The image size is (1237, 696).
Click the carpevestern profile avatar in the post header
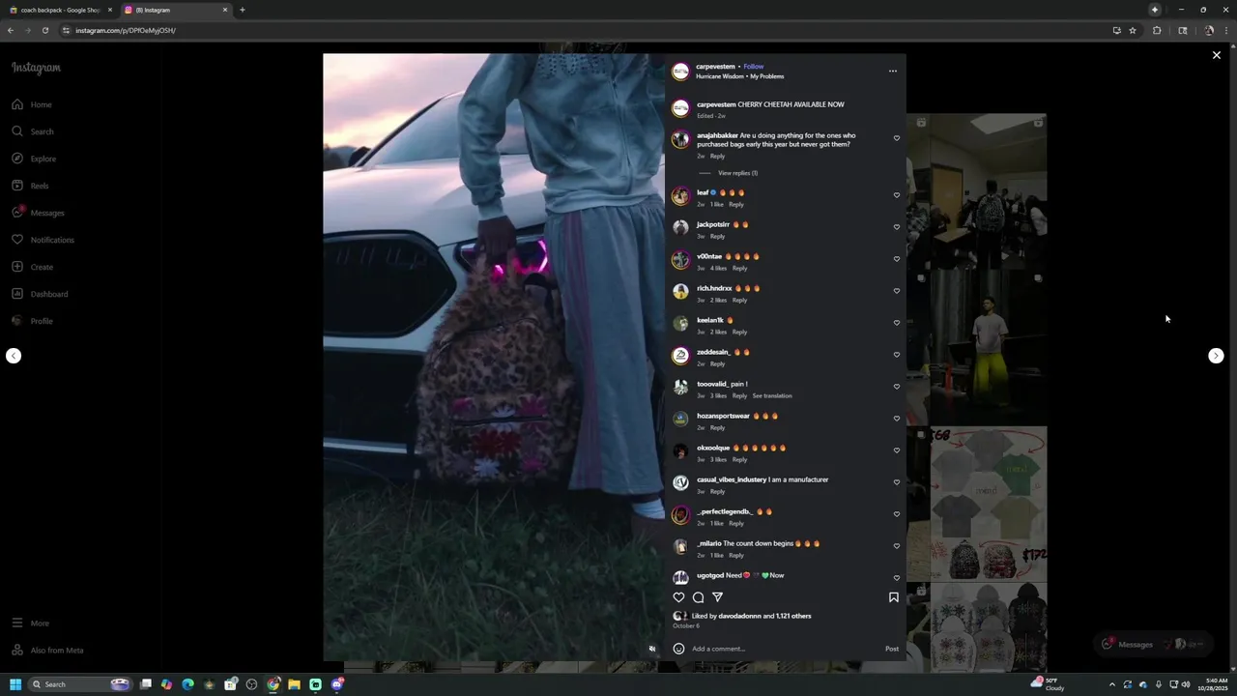[x=680, y=72]
